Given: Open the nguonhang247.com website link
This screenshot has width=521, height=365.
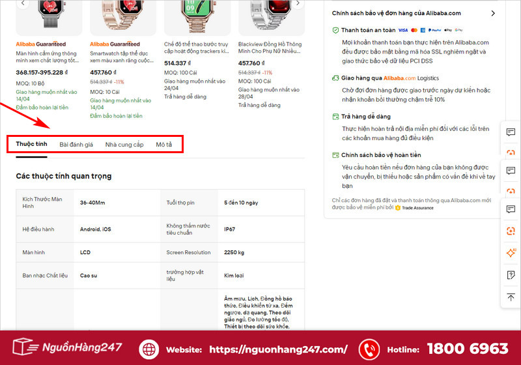Looking at the screenshot, I should click(278, 349).
